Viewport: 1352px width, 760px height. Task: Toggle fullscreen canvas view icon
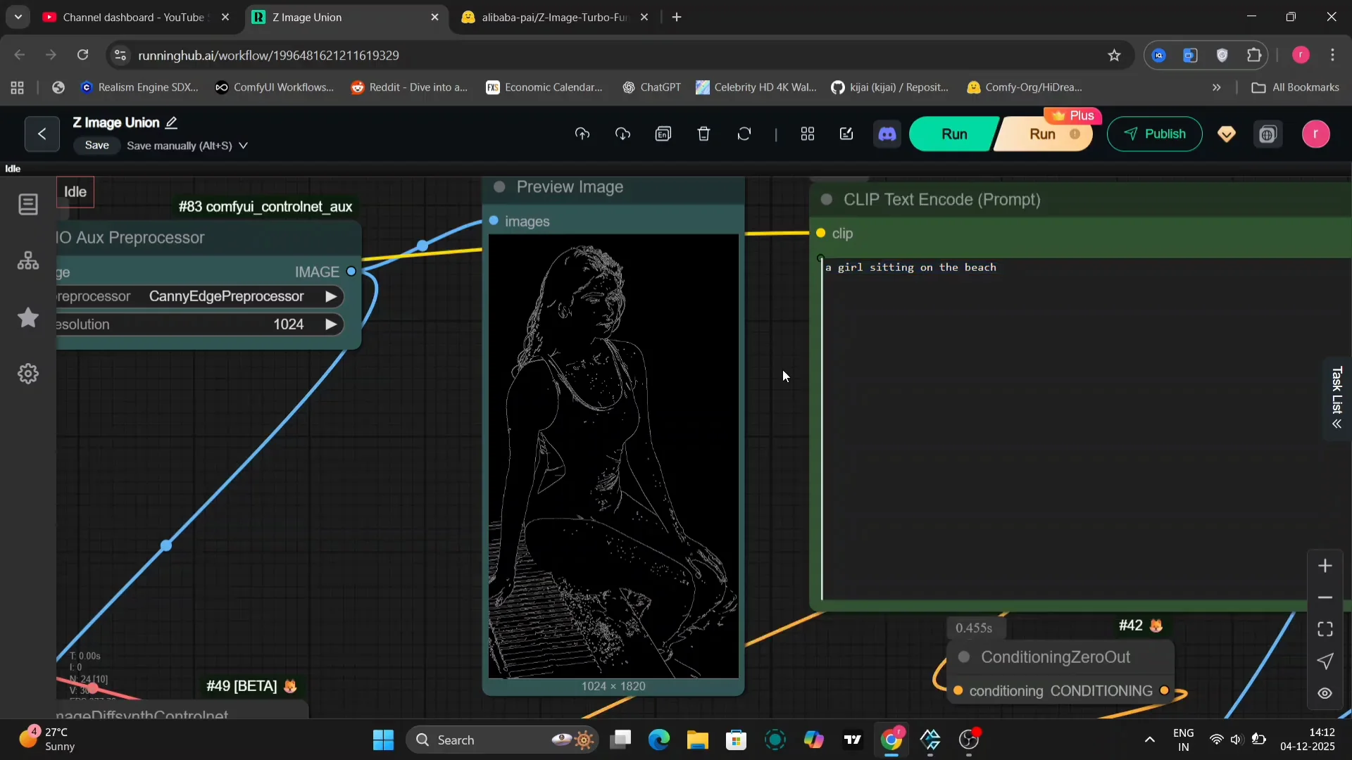[1325, 630]
